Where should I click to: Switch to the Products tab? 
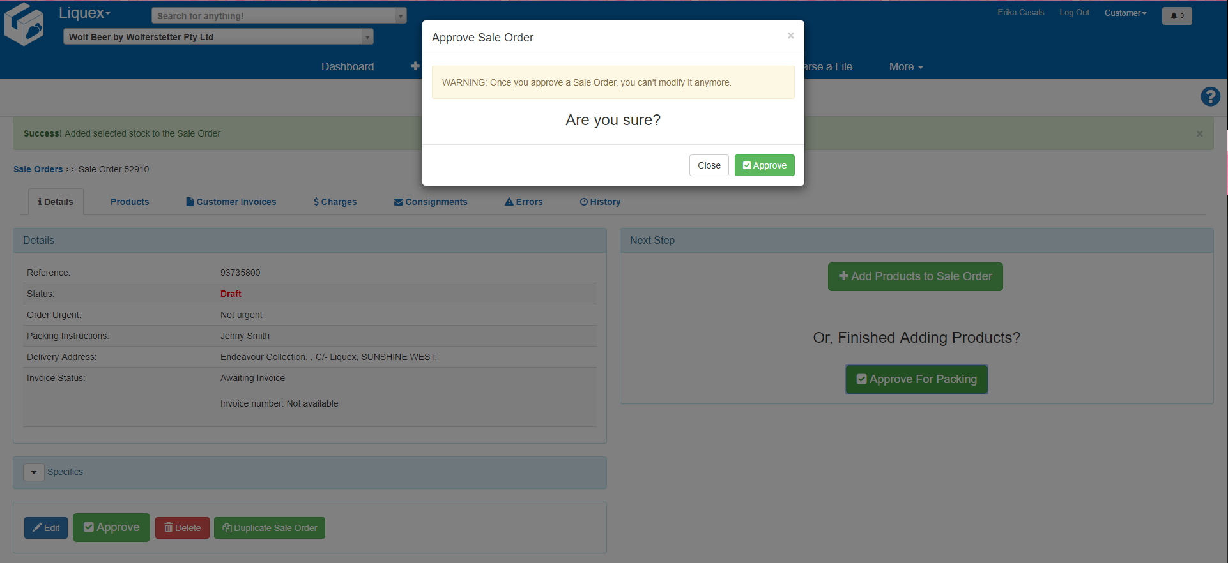coord(130,202)
